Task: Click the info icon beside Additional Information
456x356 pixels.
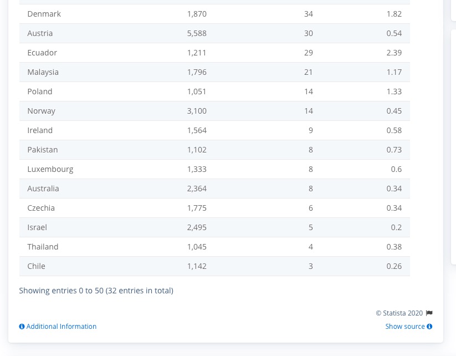Action: [x=22, y=327]
